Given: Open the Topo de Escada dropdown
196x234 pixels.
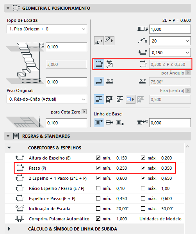Looking at the screenshot, I should [47, 29].
